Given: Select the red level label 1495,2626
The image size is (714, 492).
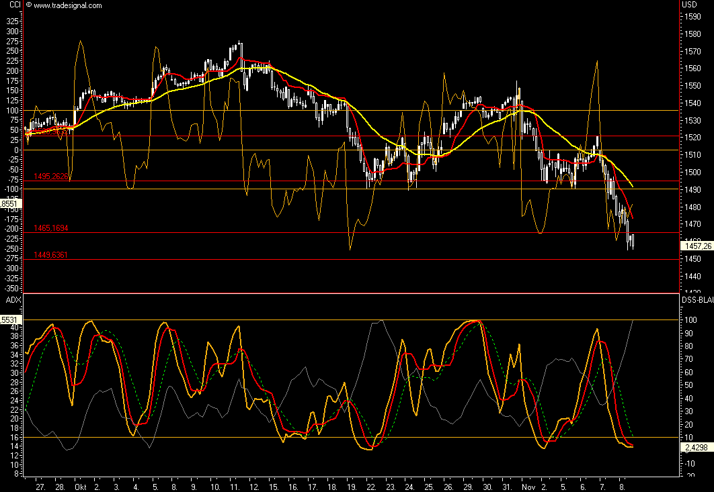Looking at the screenshot, I should pos(51,177).
